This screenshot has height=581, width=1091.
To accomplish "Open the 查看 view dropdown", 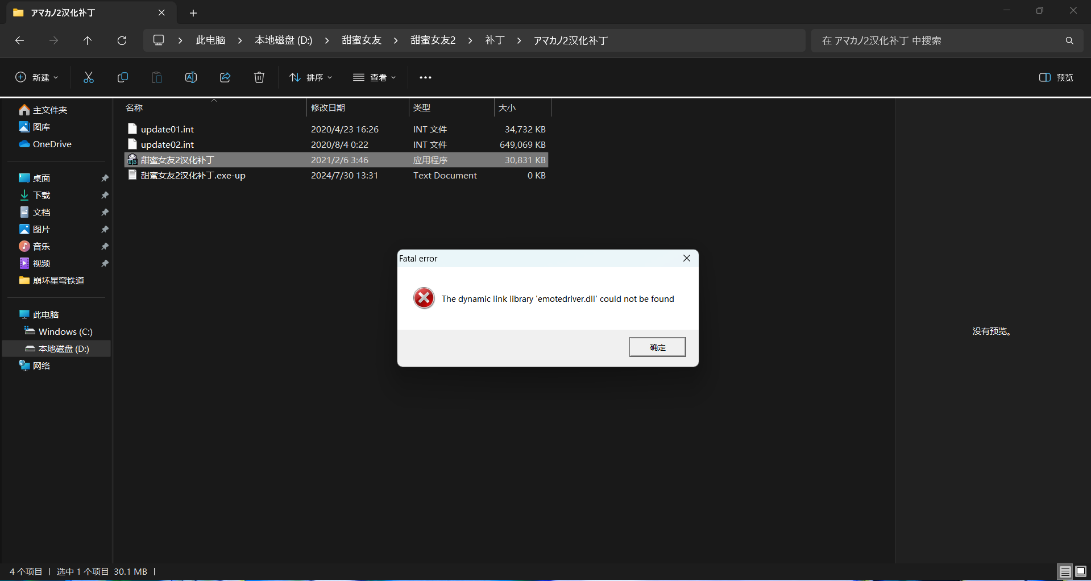I will tap(374, 77).
